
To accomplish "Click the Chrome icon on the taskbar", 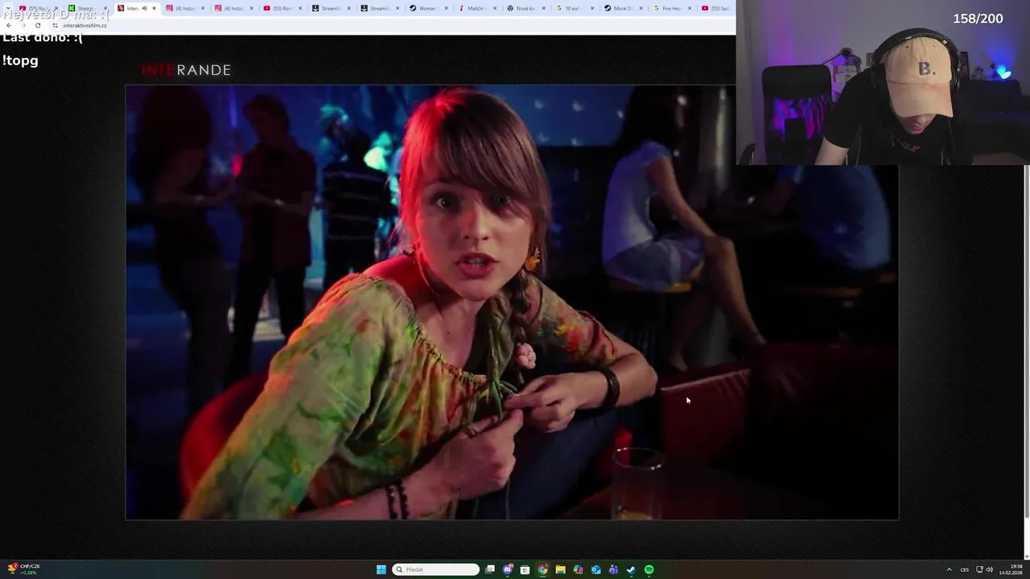I will (x=542, y=569).
